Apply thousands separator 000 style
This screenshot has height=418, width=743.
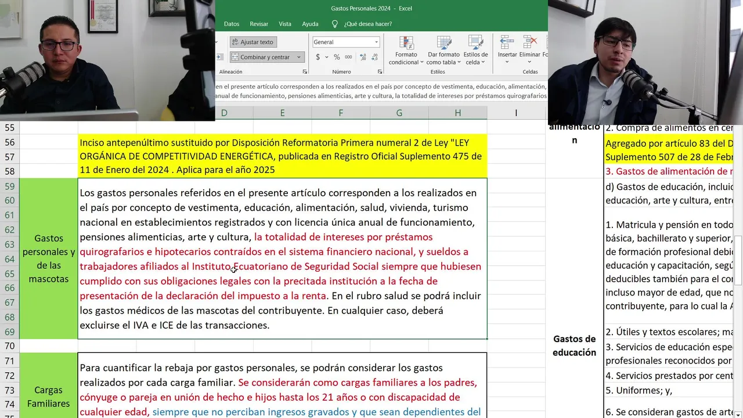pos(348,57)
